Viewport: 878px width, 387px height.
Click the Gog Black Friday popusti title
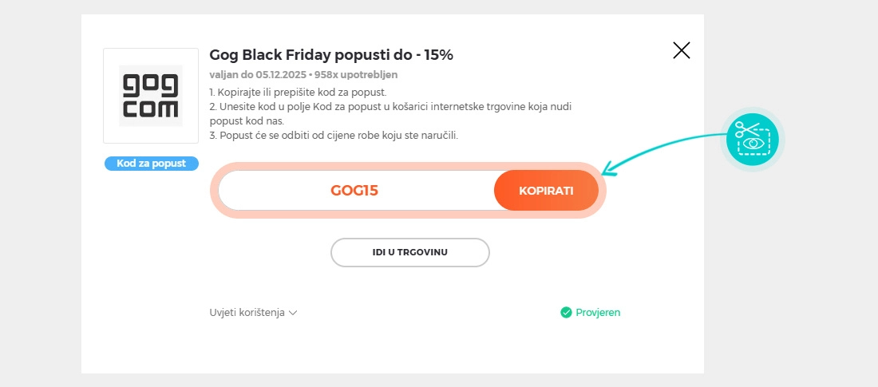click(x=331, y=55)
